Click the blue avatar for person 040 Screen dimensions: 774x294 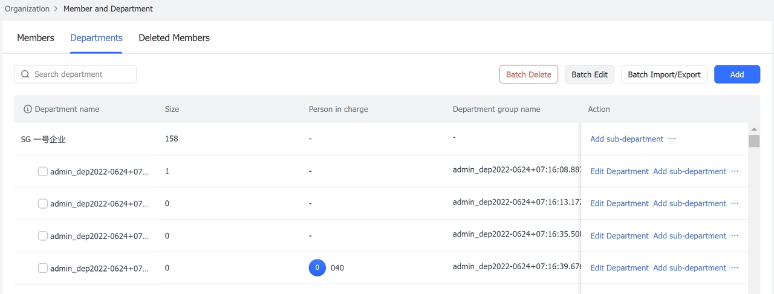(x=317, y=267)
